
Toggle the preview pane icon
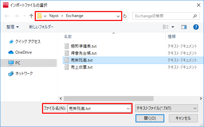coord(184,27)
